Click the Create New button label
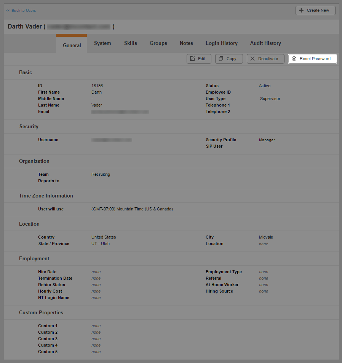 (x=318, y=10)
